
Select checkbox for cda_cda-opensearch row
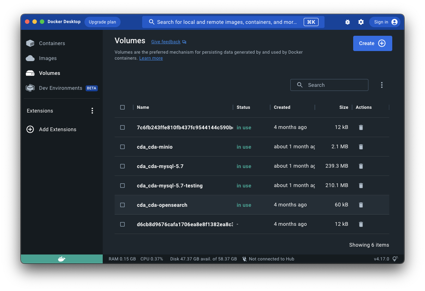point(122,205)
